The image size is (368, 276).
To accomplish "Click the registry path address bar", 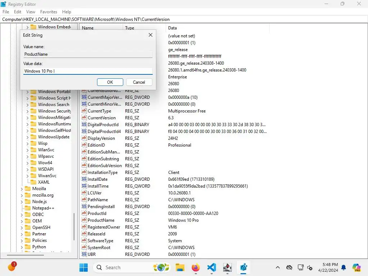I will [184, 19].
